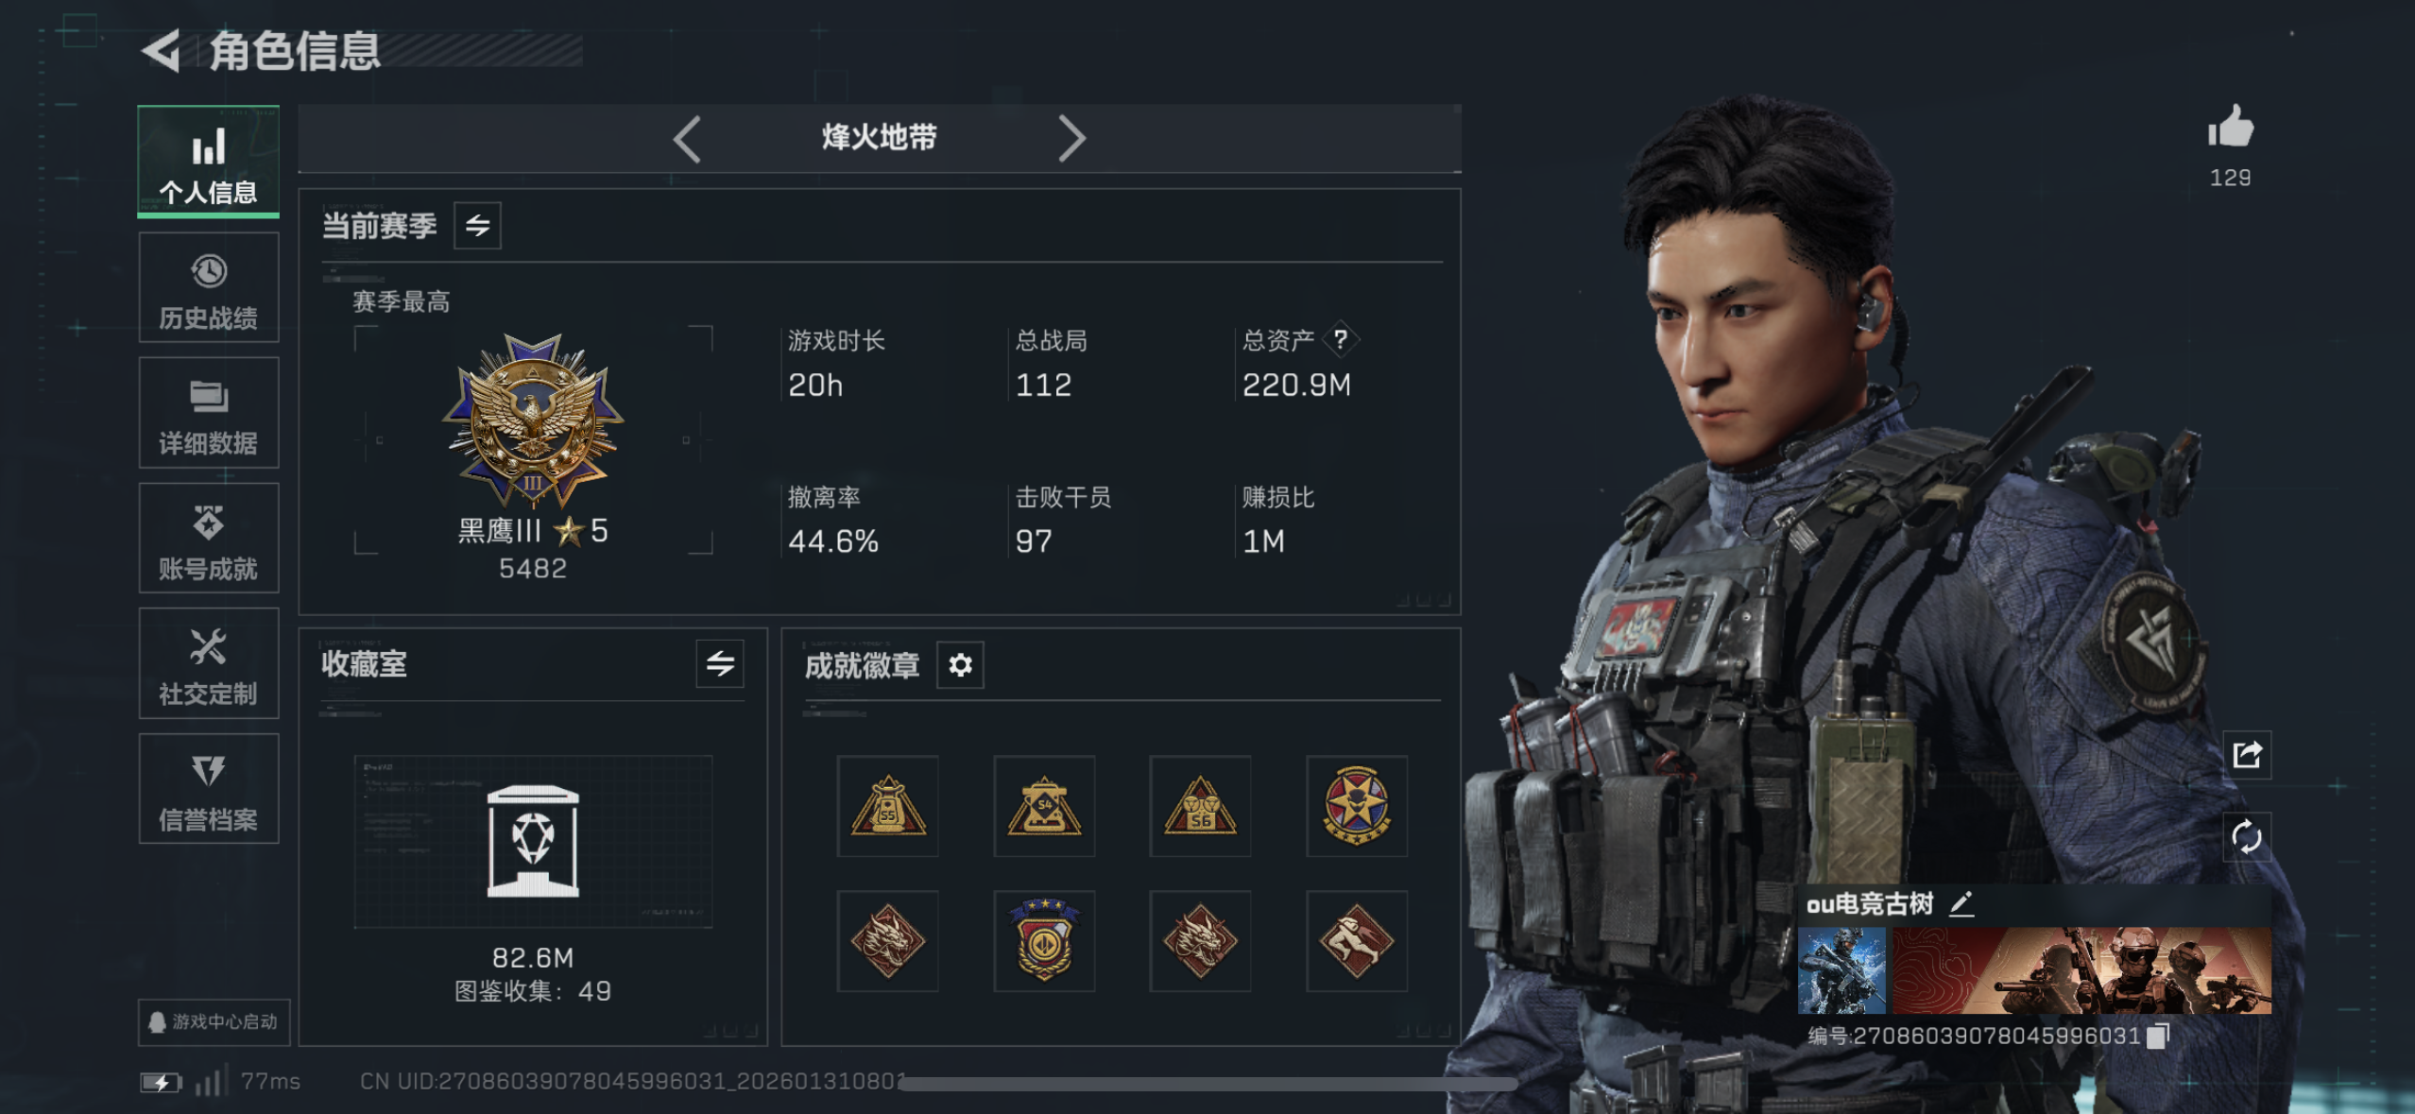
Task: Open the 账号成就 tab
Action: 209,539
